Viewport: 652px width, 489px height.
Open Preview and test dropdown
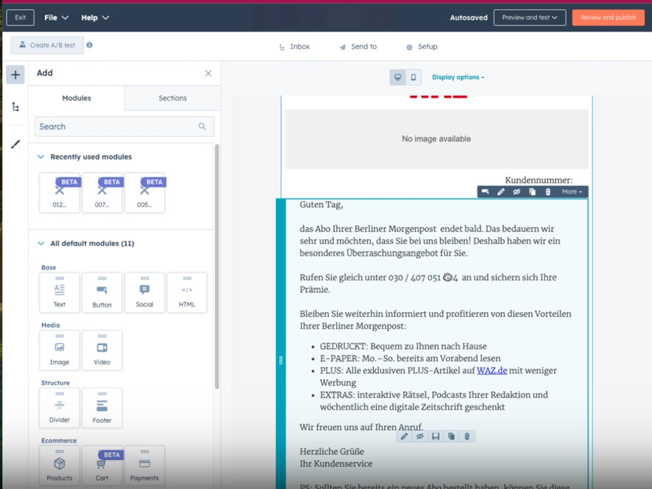pos(530,17)
